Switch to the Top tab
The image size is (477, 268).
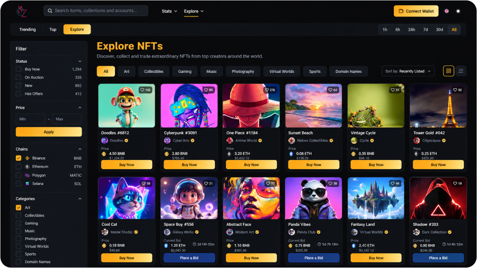pyautogui.click(x=53, y=30)
